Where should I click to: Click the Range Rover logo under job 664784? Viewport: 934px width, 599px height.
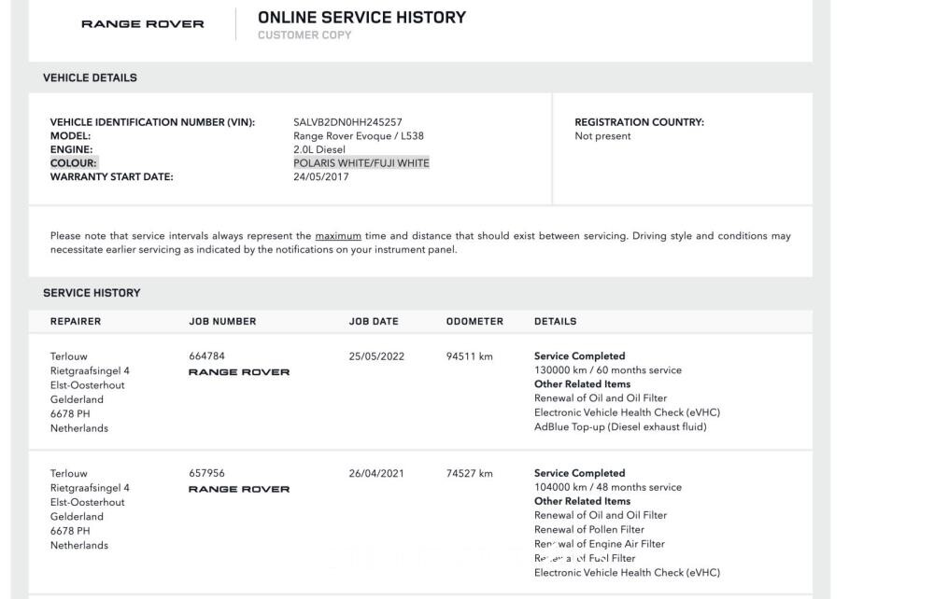[x=239, y=372]
